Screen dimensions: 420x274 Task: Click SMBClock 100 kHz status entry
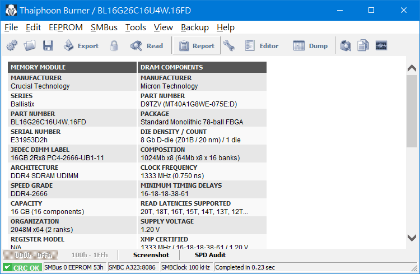pos(185,268)
